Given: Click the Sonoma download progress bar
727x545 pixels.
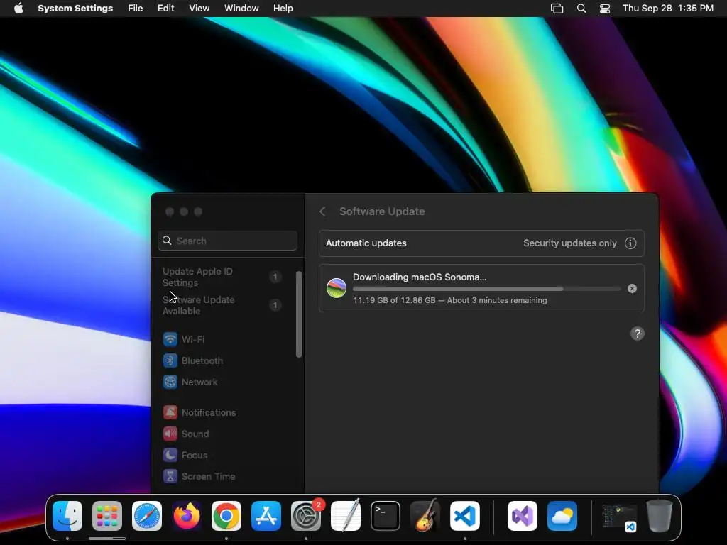Looking at the screenshot, I should point(486,289).
